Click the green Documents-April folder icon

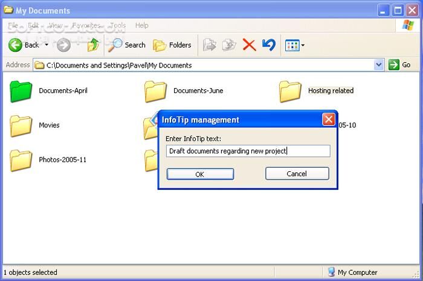point(21,91)
